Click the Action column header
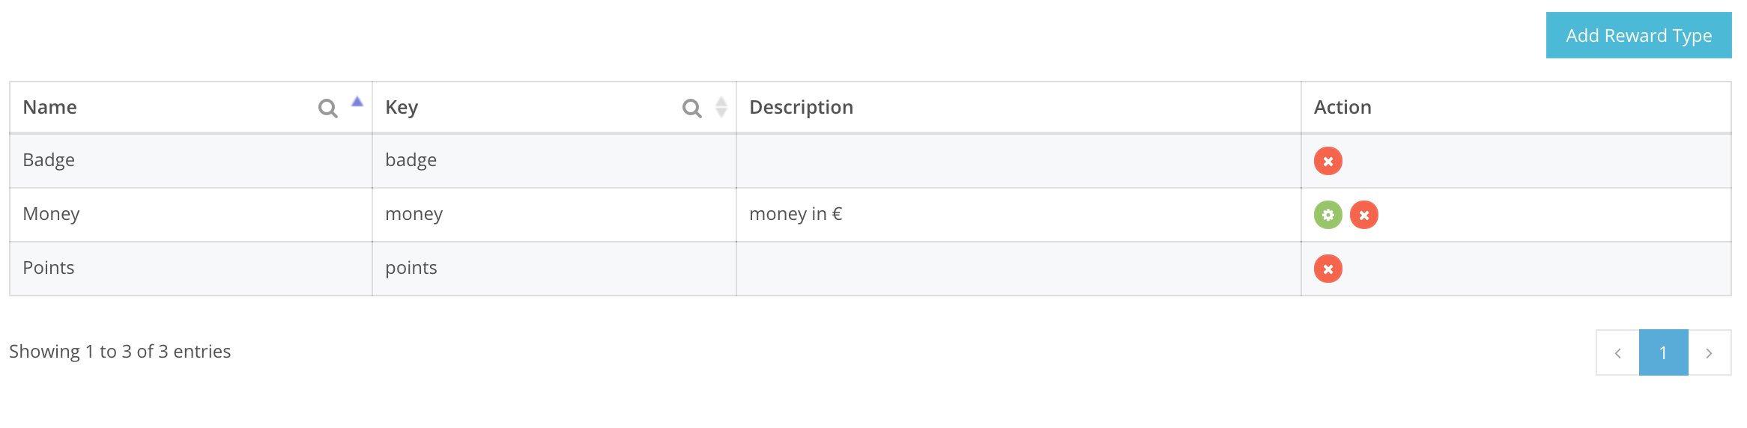Screen dimensions: 1747x428 click(x=1342, y=108)
